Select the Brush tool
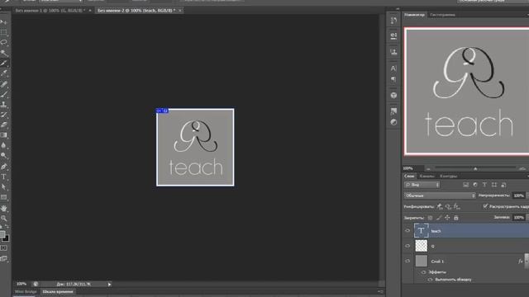Screen dimensions: 529x297 coord(3,94)
